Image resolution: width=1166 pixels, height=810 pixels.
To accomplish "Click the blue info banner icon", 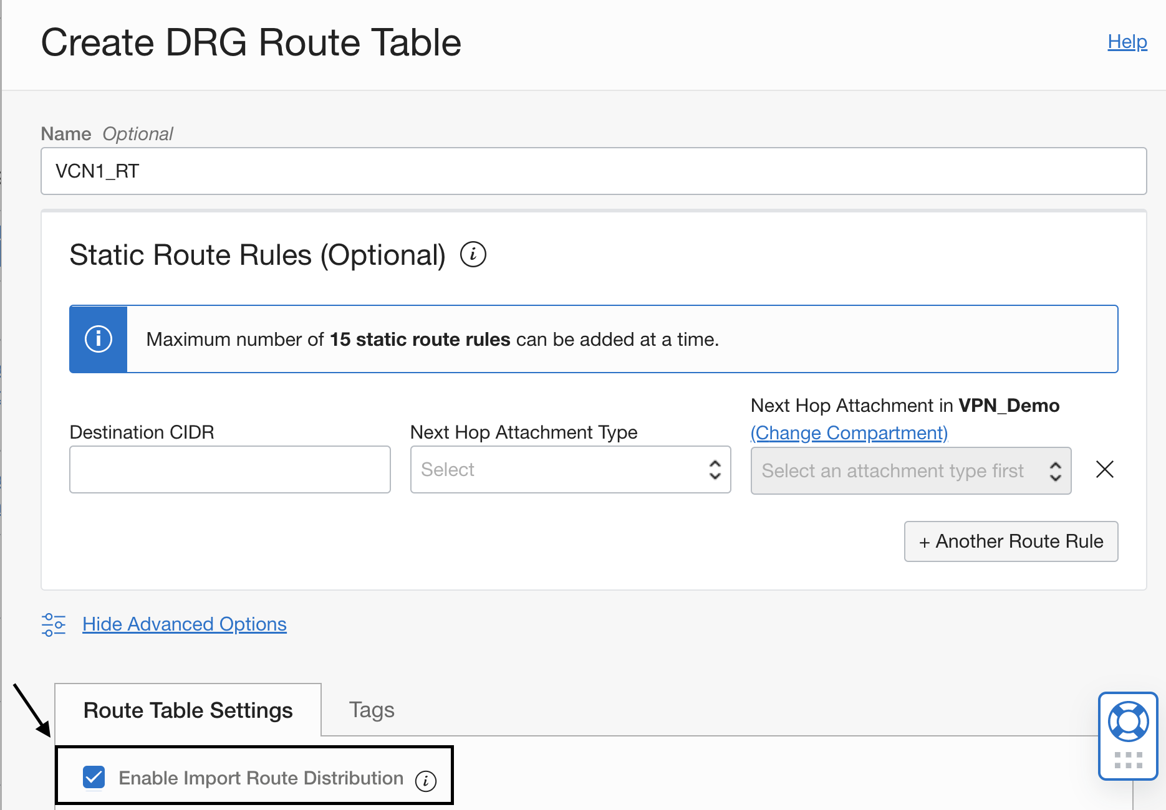I will click(x=99, y=339).
